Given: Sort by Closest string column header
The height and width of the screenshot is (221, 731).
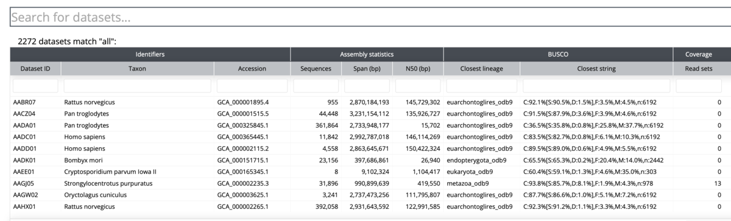Looking at the screenshot, I should pyautogui.click(x=596, y=69).
